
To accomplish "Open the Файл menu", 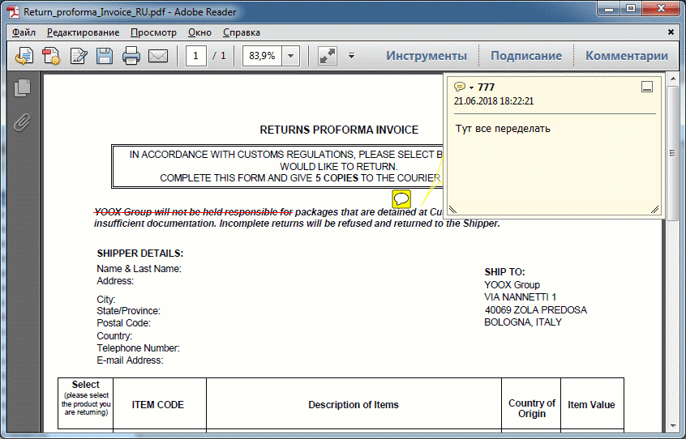I will (x=24, y=32).
